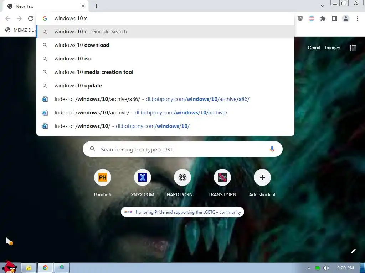Show hidden system tray icons arrow
This screenshot has height=273, width=365.
point(309,268)
